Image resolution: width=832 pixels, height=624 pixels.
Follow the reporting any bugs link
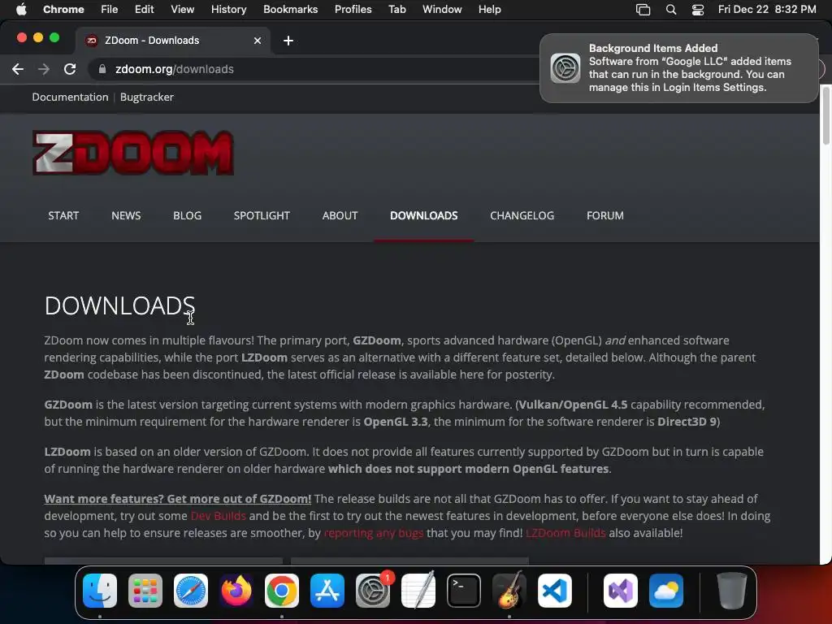pos(374,533)
